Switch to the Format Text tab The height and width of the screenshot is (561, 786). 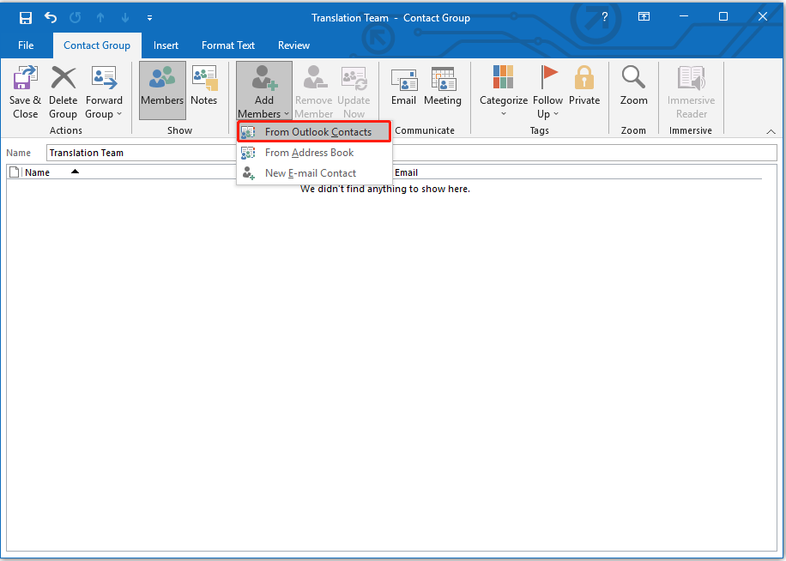point(227,45)
